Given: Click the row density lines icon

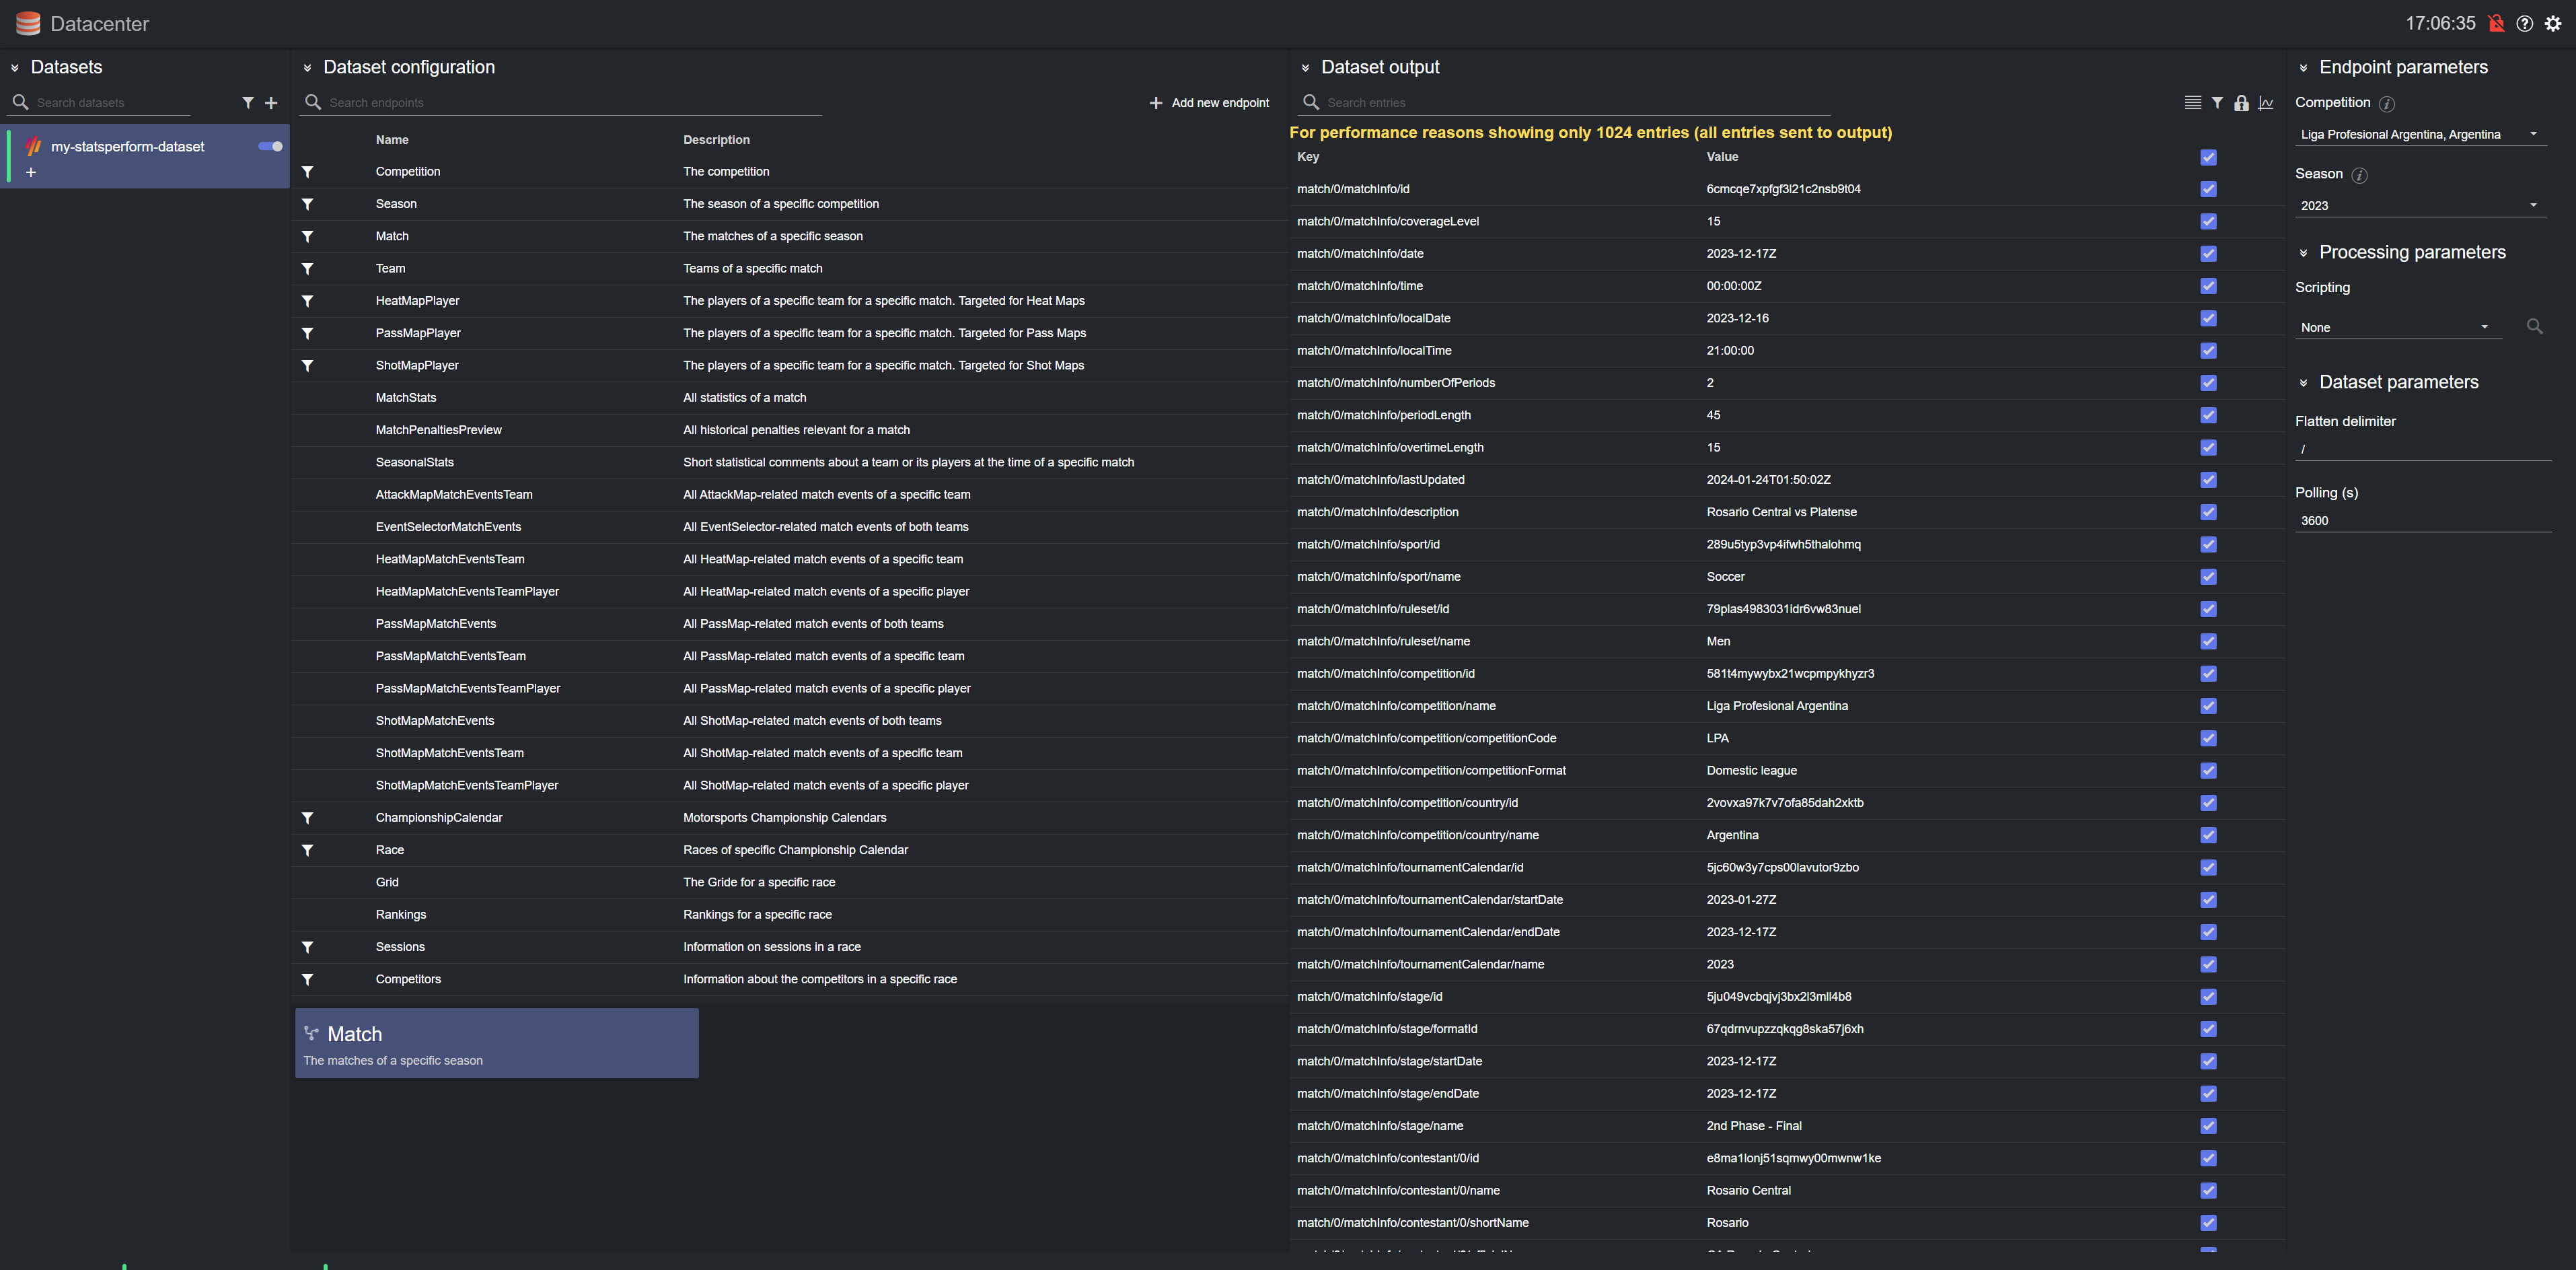Looking at the screenshot, I should (2192, 103).
